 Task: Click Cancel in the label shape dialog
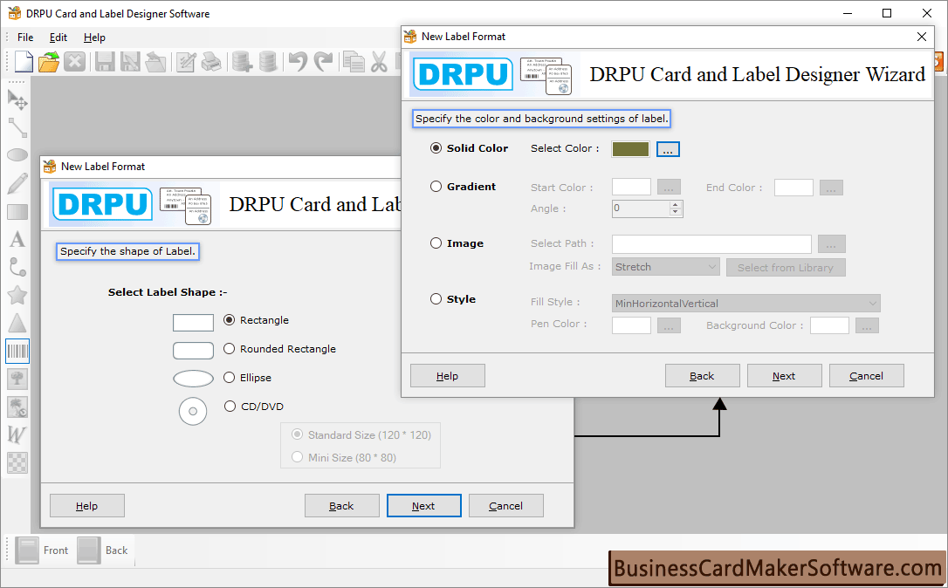pos(506,506)
